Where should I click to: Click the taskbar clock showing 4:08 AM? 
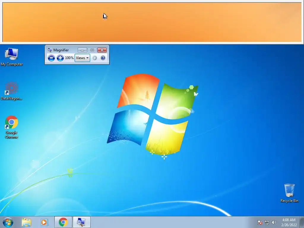pyautogui.click(x=289, y=222)
